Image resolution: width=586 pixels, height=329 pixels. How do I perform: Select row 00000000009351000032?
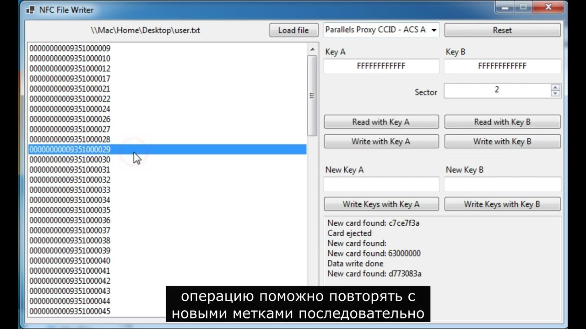tap(167, 180)
